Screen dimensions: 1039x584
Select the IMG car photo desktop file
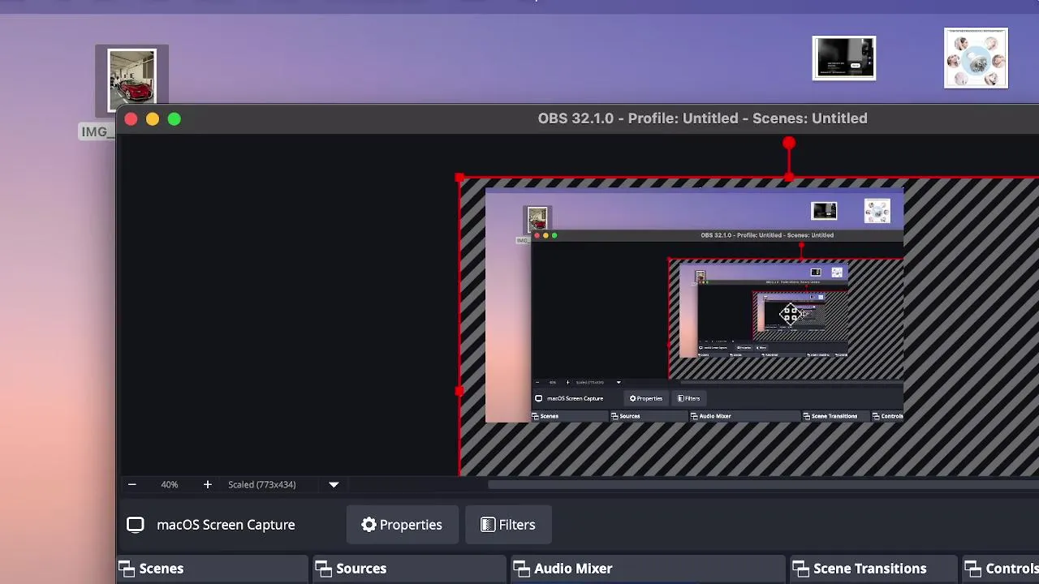[x=131, y=80]
